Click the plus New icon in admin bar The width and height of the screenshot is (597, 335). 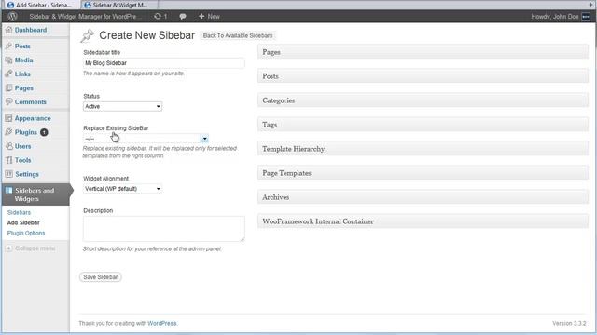click(201, 17)
